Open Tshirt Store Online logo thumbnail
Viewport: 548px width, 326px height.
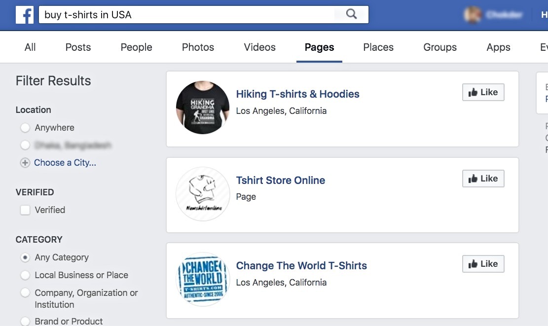tap(203, 194)
